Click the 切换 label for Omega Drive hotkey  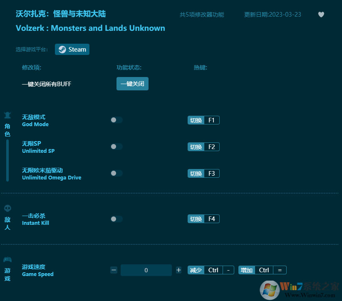click(196, 174)
